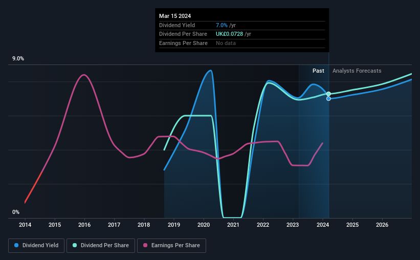Click the 2023 x-axis label

click(x=293, y=225)
